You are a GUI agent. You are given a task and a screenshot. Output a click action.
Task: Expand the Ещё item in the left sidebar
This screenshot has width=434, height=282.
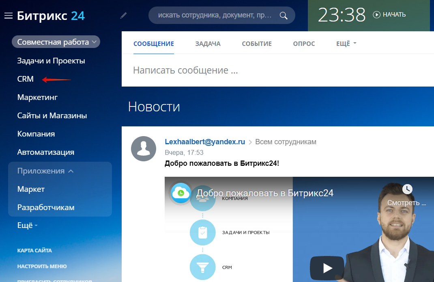27,226
